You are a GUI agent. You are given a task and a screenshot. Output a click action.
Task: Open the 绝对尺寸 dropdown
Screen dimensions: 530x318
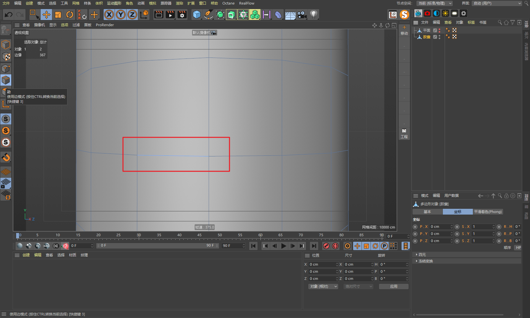(x=358, y=286)
